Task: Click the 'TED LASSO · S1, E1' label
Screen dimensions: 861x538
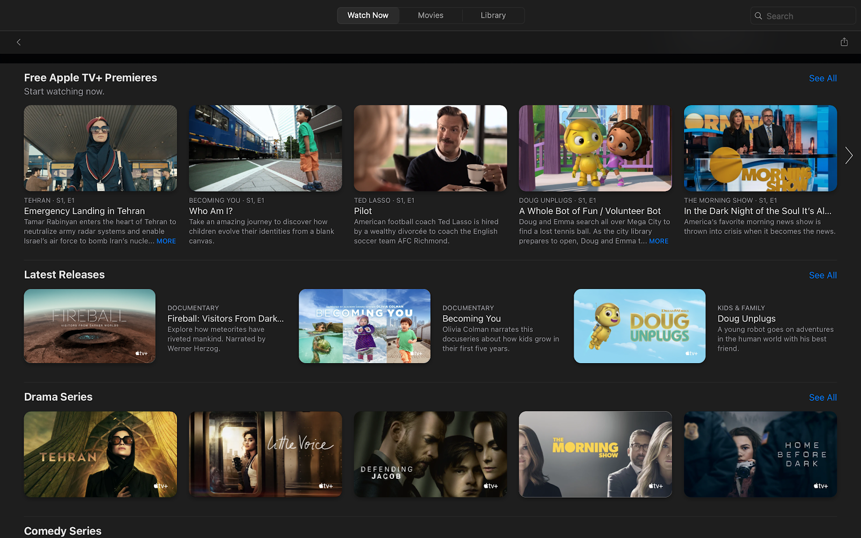Action: (x=384, y=200)
